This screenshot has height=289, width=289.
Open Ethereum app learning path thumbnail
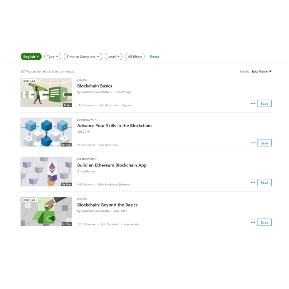point(46,172)
